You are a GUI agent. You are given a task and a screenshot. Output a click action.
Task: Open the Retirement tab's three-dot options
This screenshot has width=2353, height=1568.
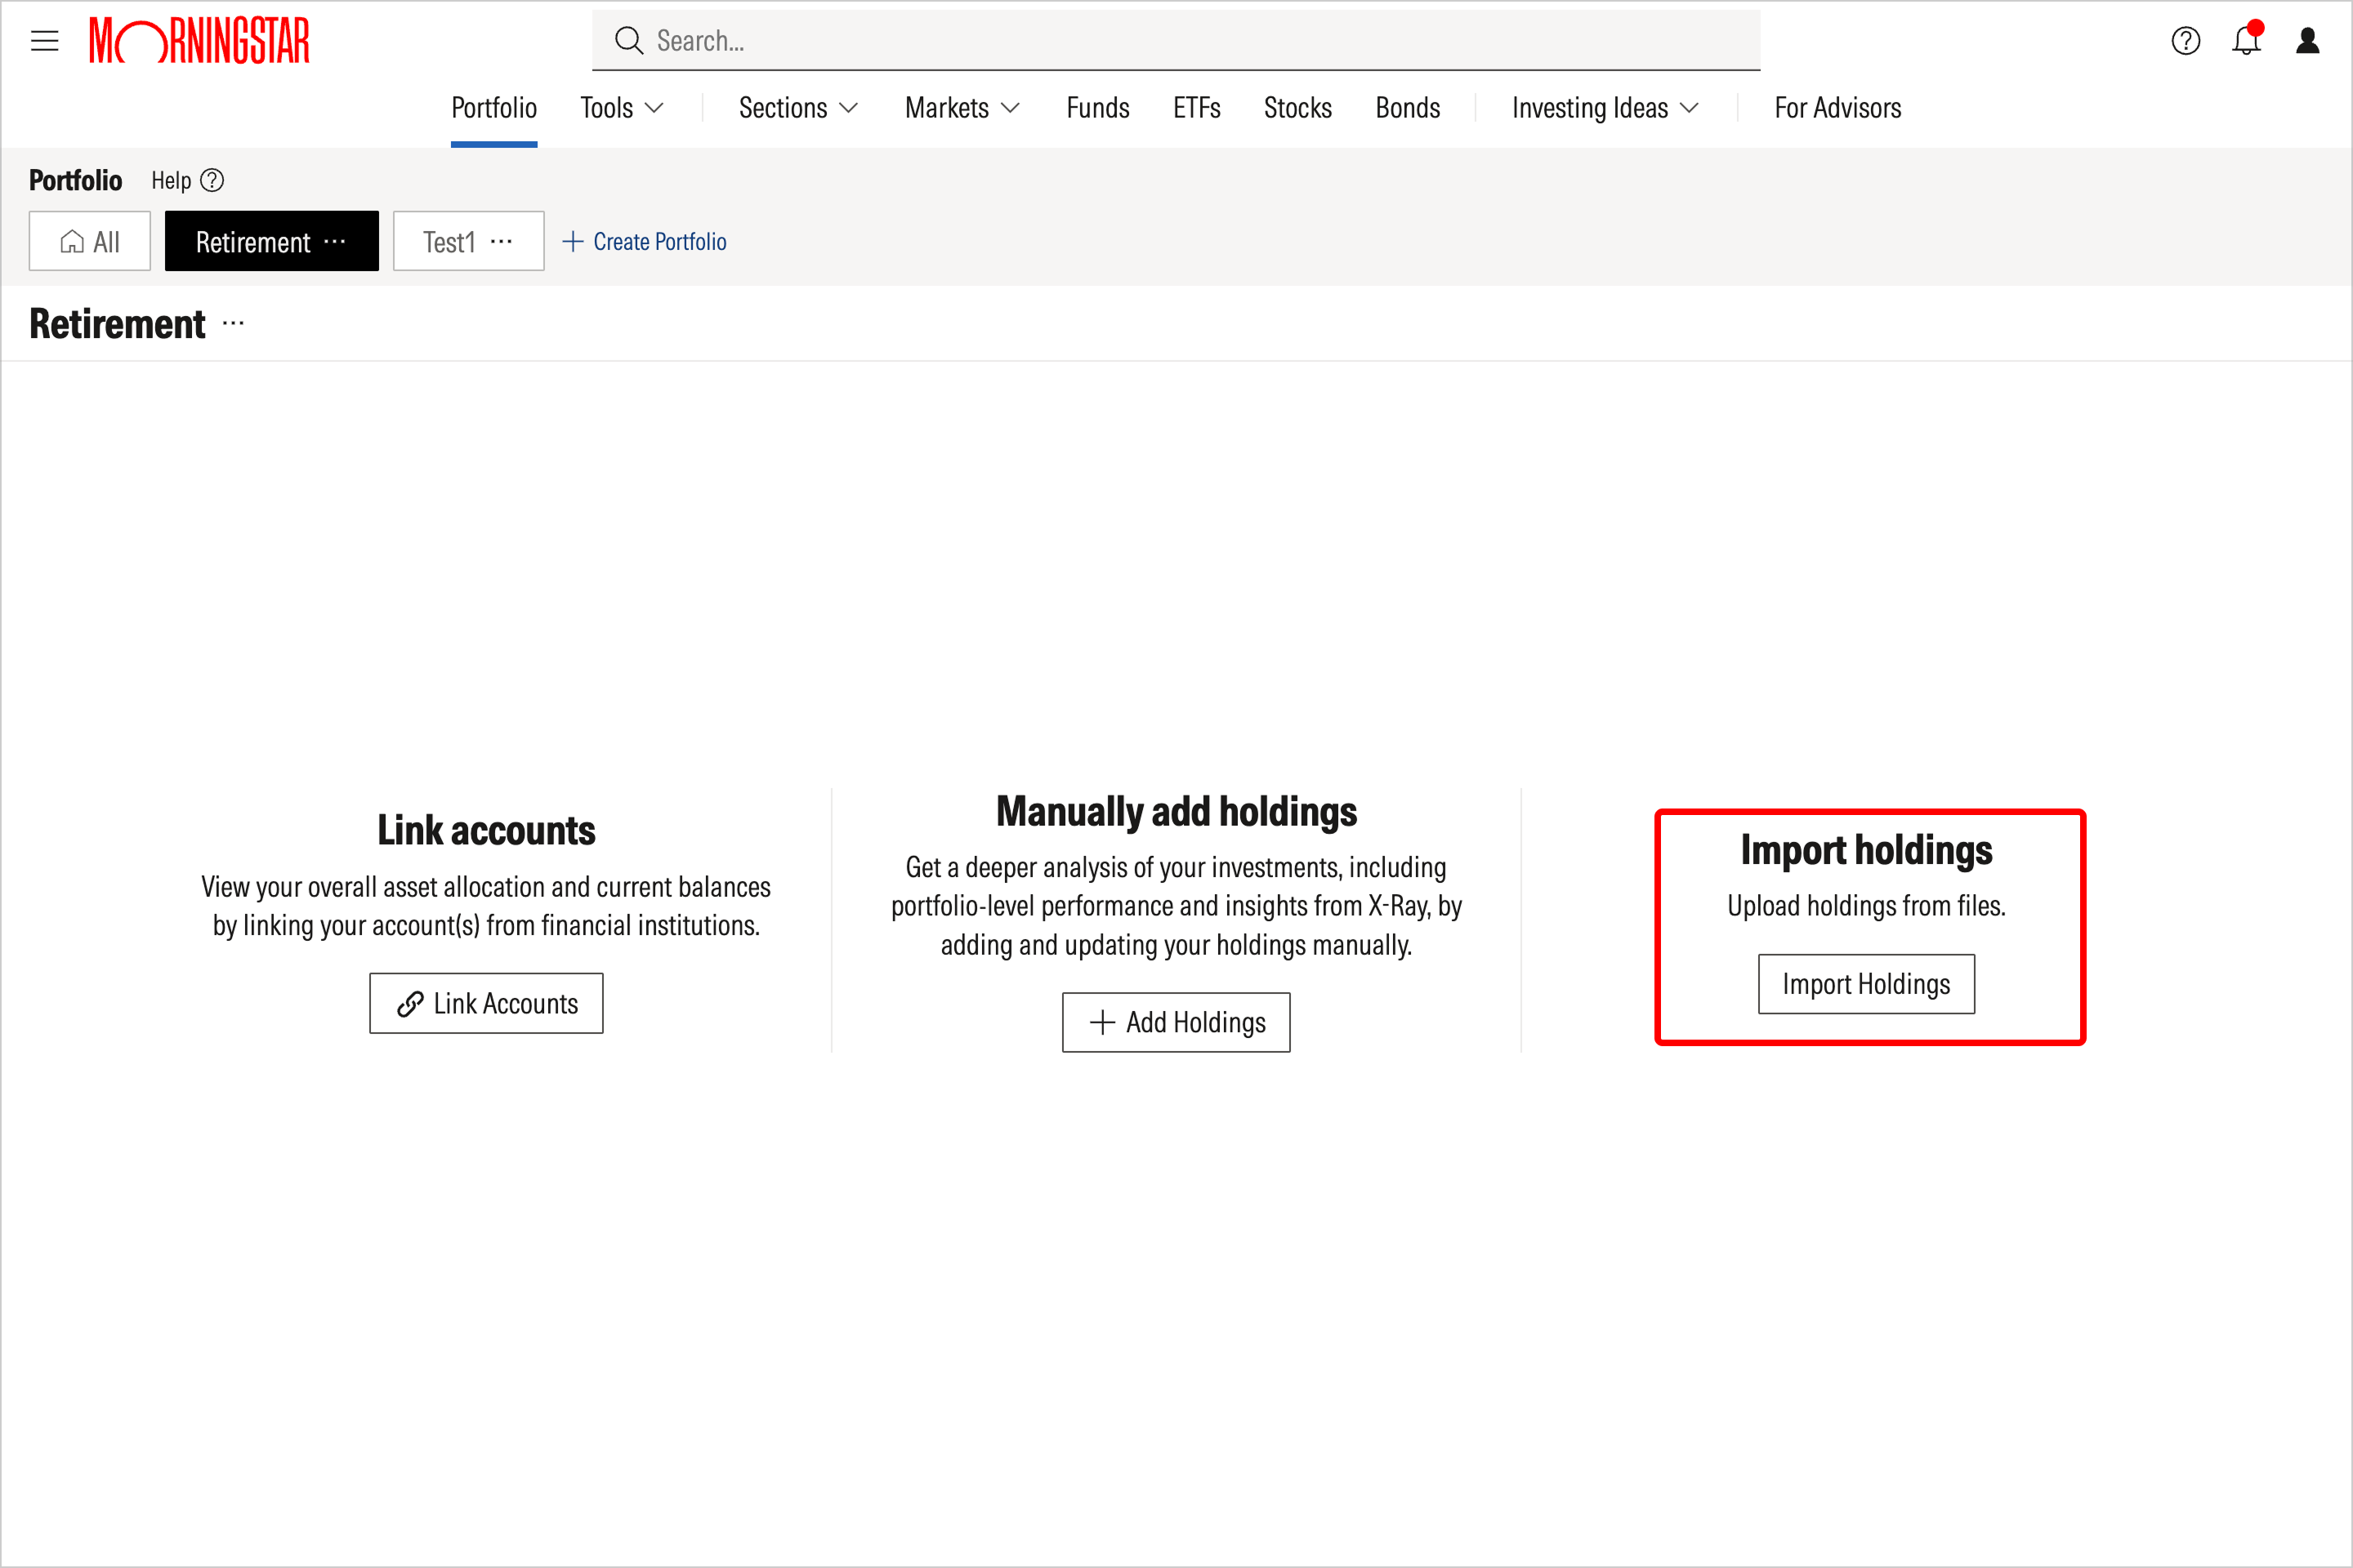[335, 241]
